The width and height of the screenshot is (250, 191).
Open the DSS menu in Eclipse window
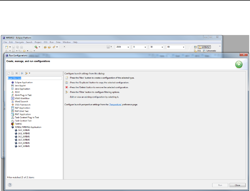46,42
